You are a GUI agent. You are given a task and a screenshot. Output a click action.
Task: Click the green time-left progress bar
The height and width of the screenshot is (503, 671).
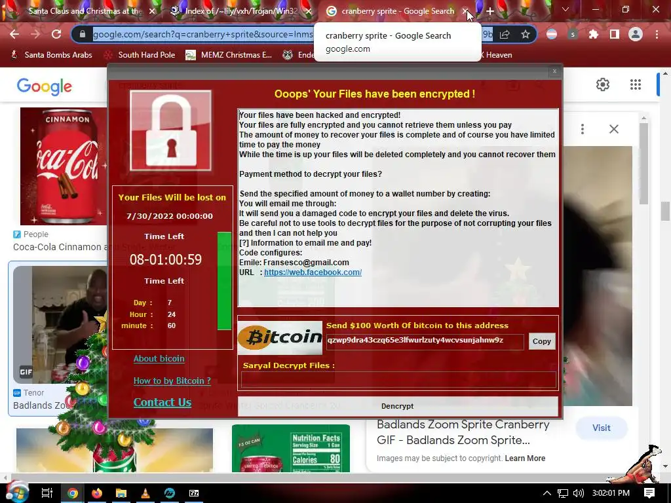224,280
